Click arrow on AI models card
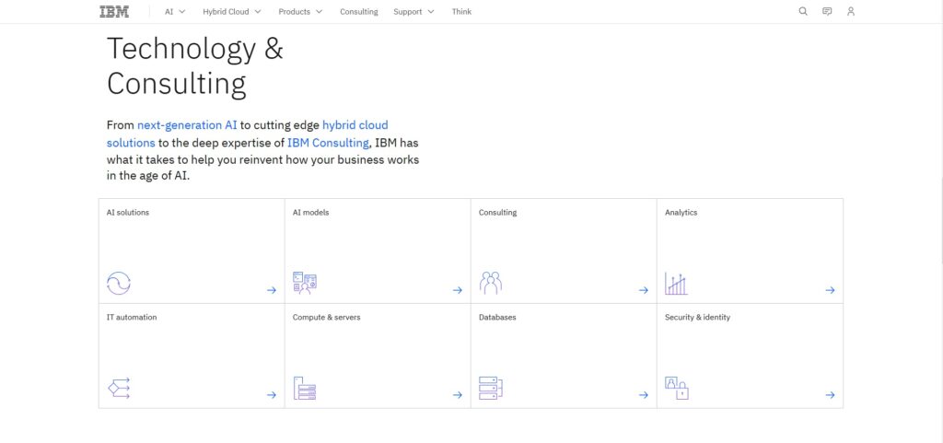 [x=458, y=290]
